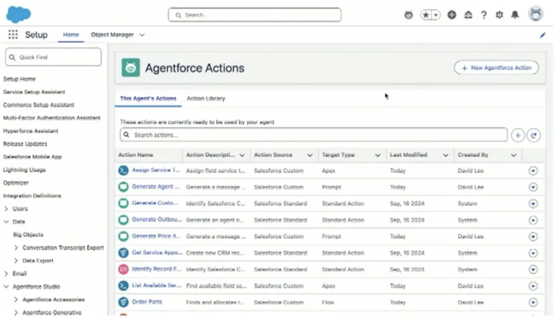Click the plus circle icon in the header
The image size is (555, 318).
452,15
